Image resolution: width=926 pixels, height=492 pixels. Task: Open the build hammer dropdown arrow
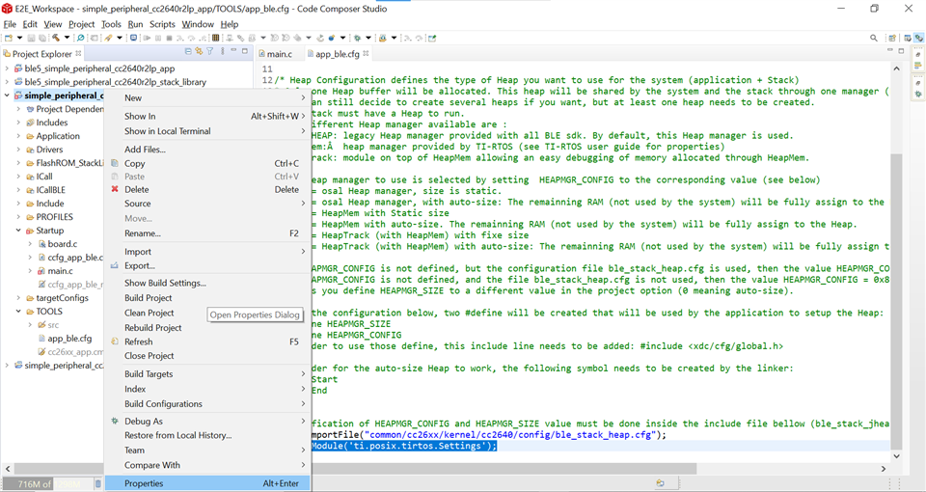point(67,38)
